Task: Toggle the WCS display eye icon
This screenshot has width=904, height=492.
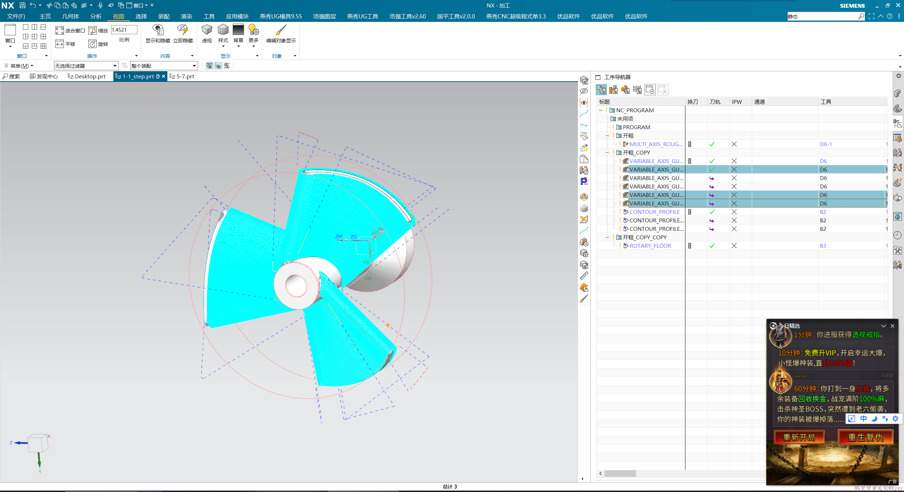Action: click(x=218, y=66)
